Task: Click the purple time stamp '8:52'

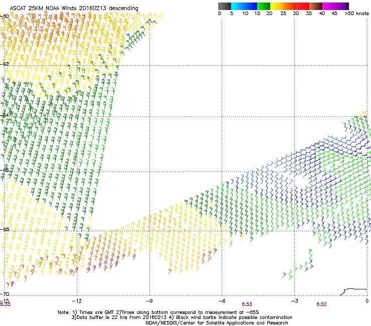Action: click(x=321, y=304)
